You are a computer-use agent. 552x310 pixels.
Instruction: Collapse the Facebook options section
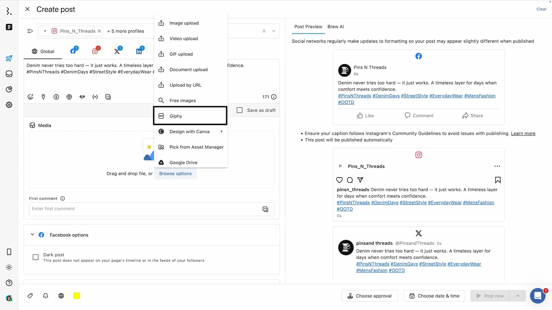coord(32,234)
